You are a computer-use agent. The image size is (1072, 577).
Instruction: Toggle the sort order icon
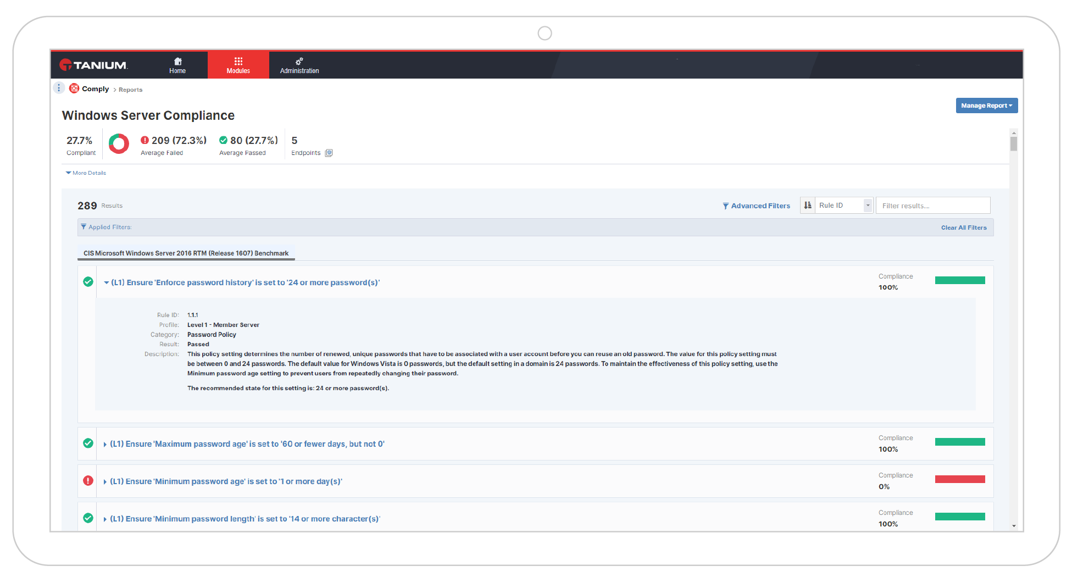tap(808, 206)
